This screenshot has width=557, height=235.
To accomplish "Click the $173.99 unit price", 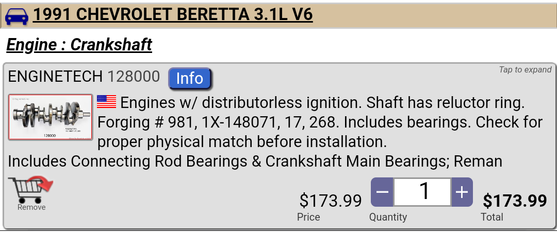I will pos(330,201).
